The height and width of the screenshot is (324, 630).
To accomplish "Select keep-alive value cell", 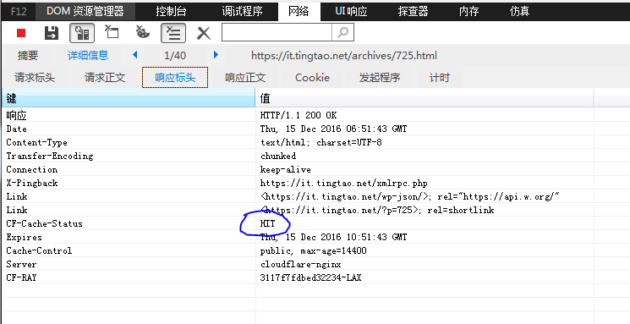I will pyautogui.click(x=425, y=170).
